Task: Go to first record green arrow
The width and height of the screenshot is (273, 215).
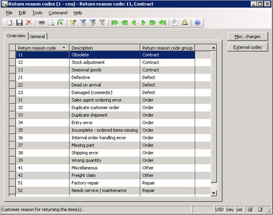Action: click(x=115, y=23)
